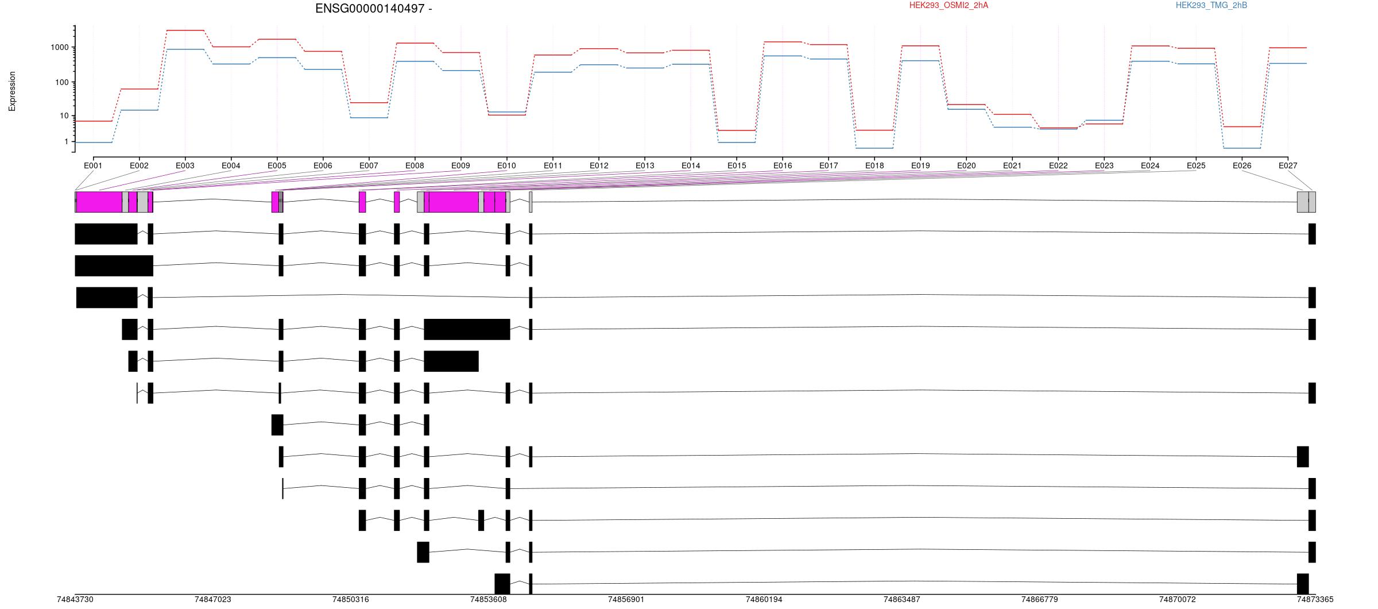Click the red expression peak above E003
This screenshot has height=609, width=1378.
[185, 30]
